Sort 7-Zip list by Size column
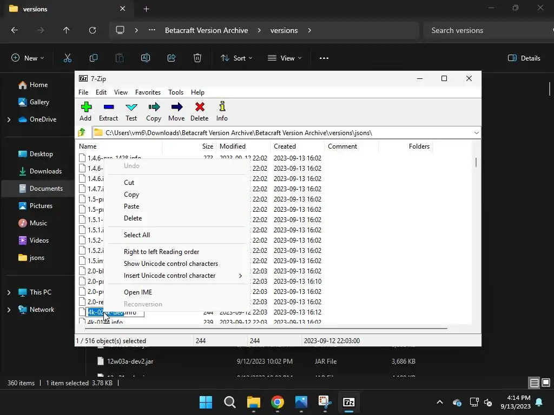Screen dimensions: 554x415 click(189, 146)
